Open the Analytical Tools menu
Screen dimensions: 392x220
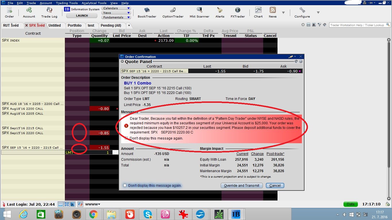pos(94,3)
